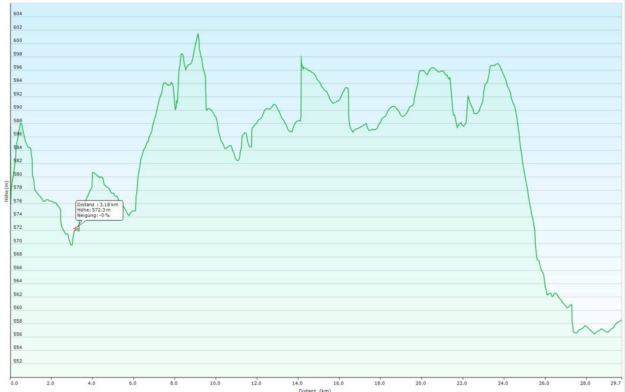Select the 556 elevation axis label
625x392 pixels.
(x=17, y=335)
